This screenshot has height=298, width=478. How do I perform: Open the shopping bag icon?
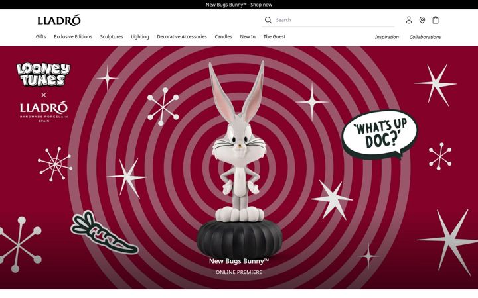[x=436, y=20]
